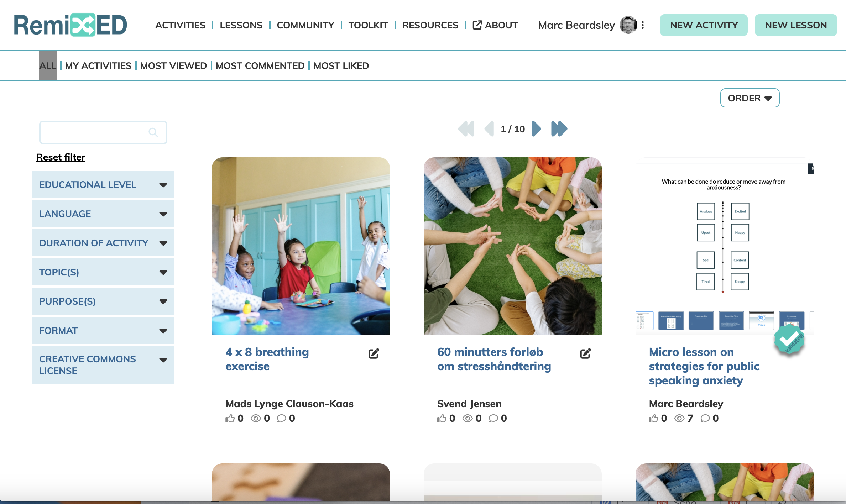
Task: Open the user menu kebab icon
Action: point(643,25)
